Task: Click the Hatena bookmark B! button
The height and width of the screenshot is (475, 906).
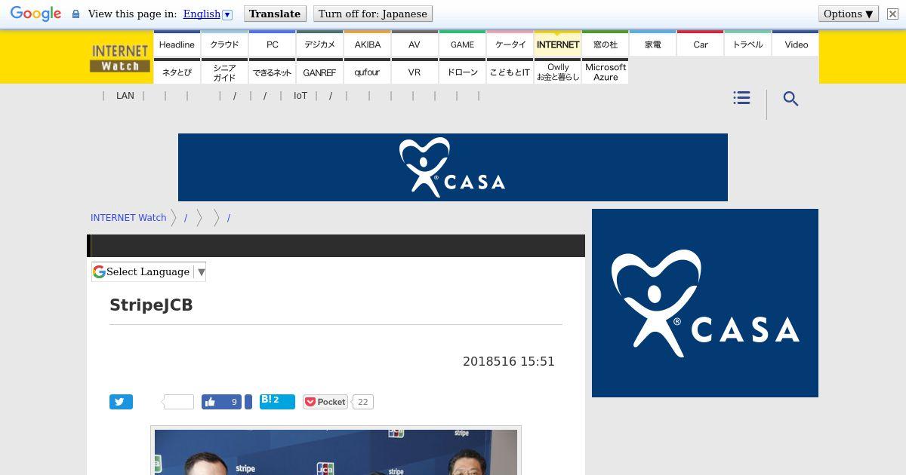Action: pos(277,401)
